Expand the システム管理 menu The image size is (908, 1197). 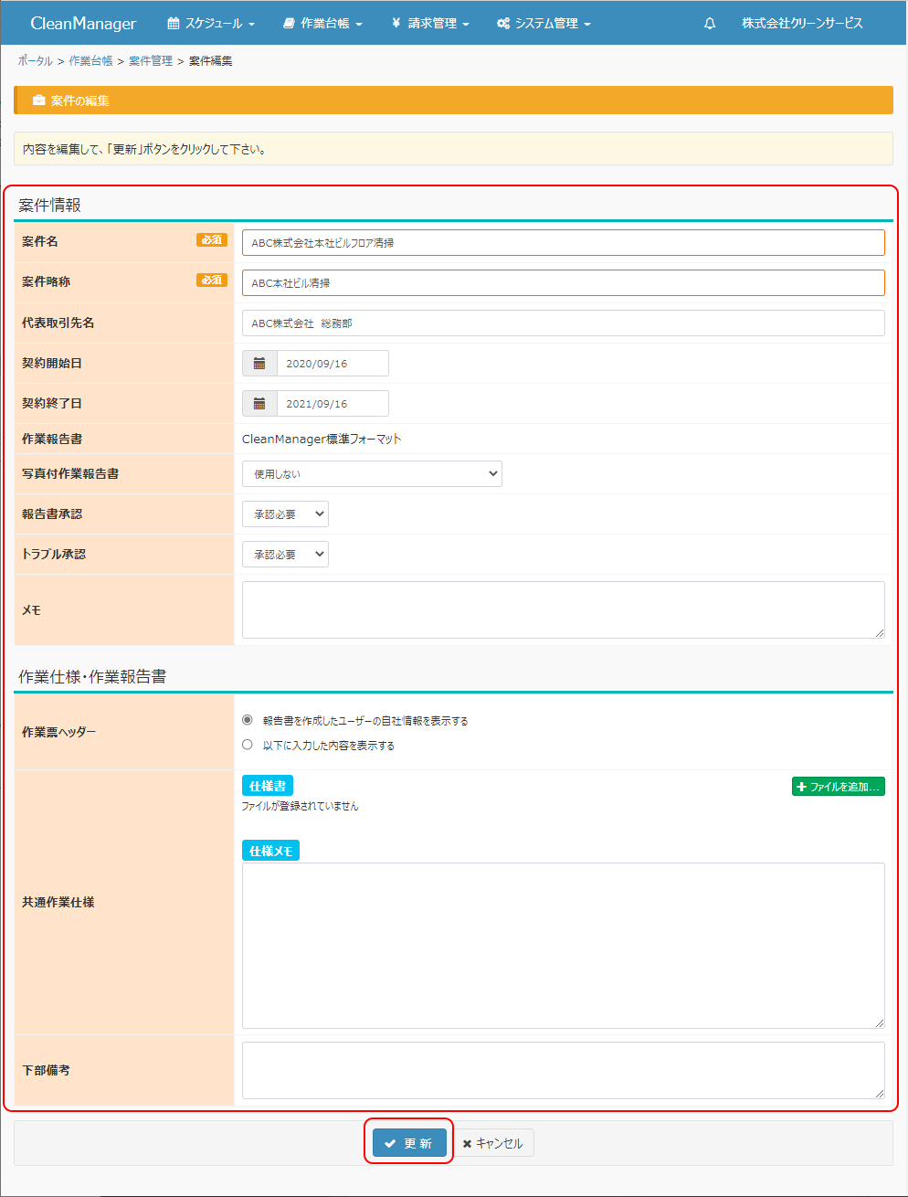544,24
